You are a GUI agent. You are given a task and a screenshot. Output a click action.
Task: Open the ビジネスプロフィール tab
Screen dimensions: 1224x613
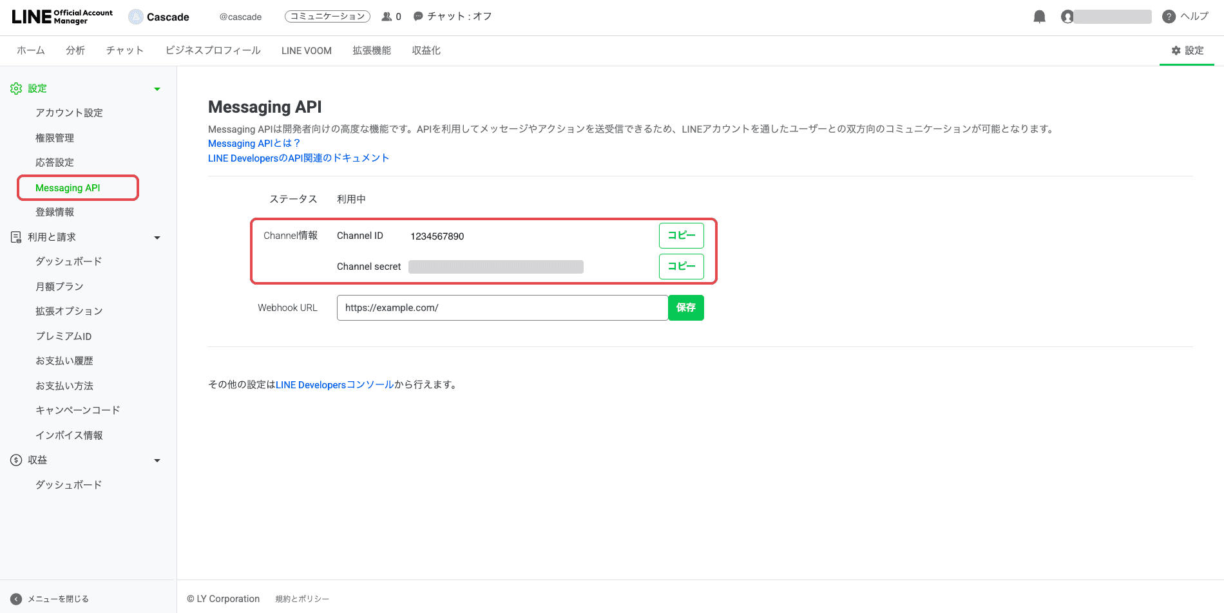click(213, 50)
